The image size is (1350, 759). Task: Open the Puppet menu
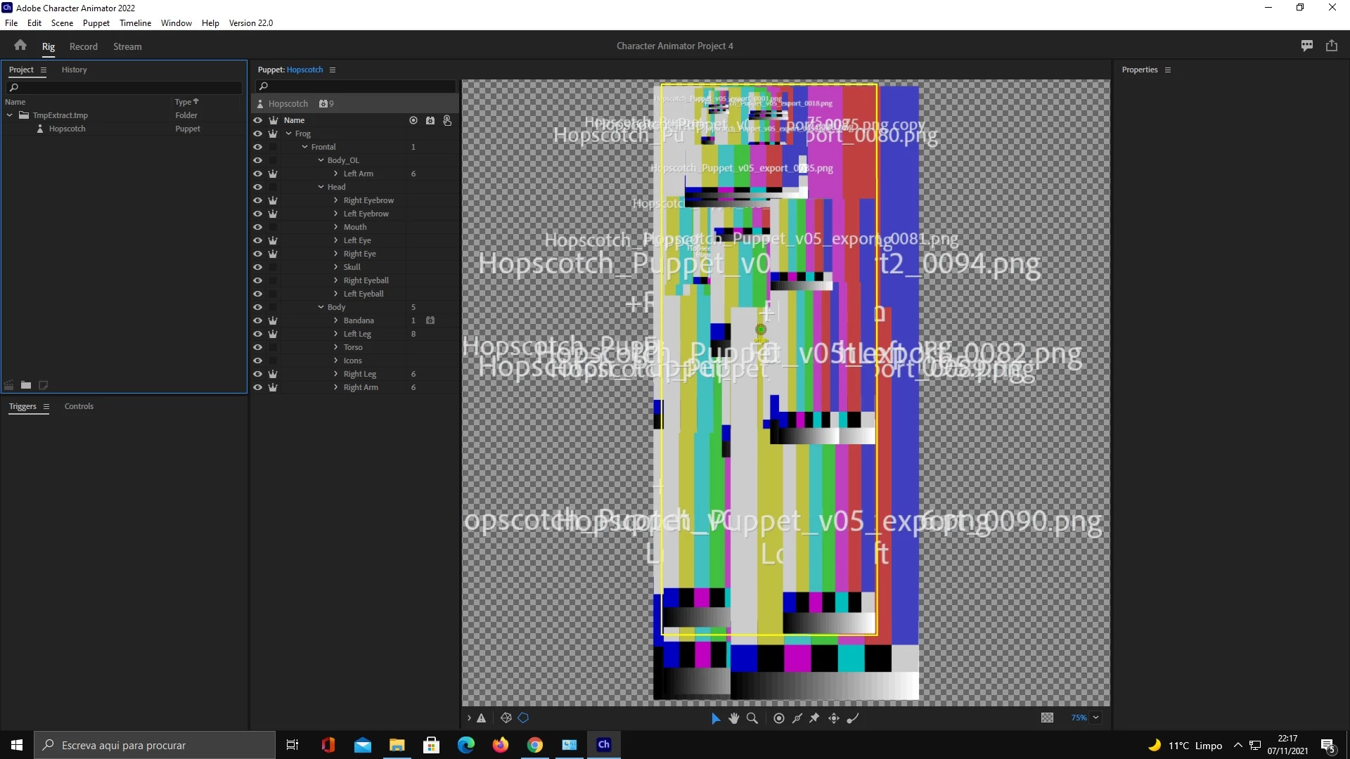96,22
